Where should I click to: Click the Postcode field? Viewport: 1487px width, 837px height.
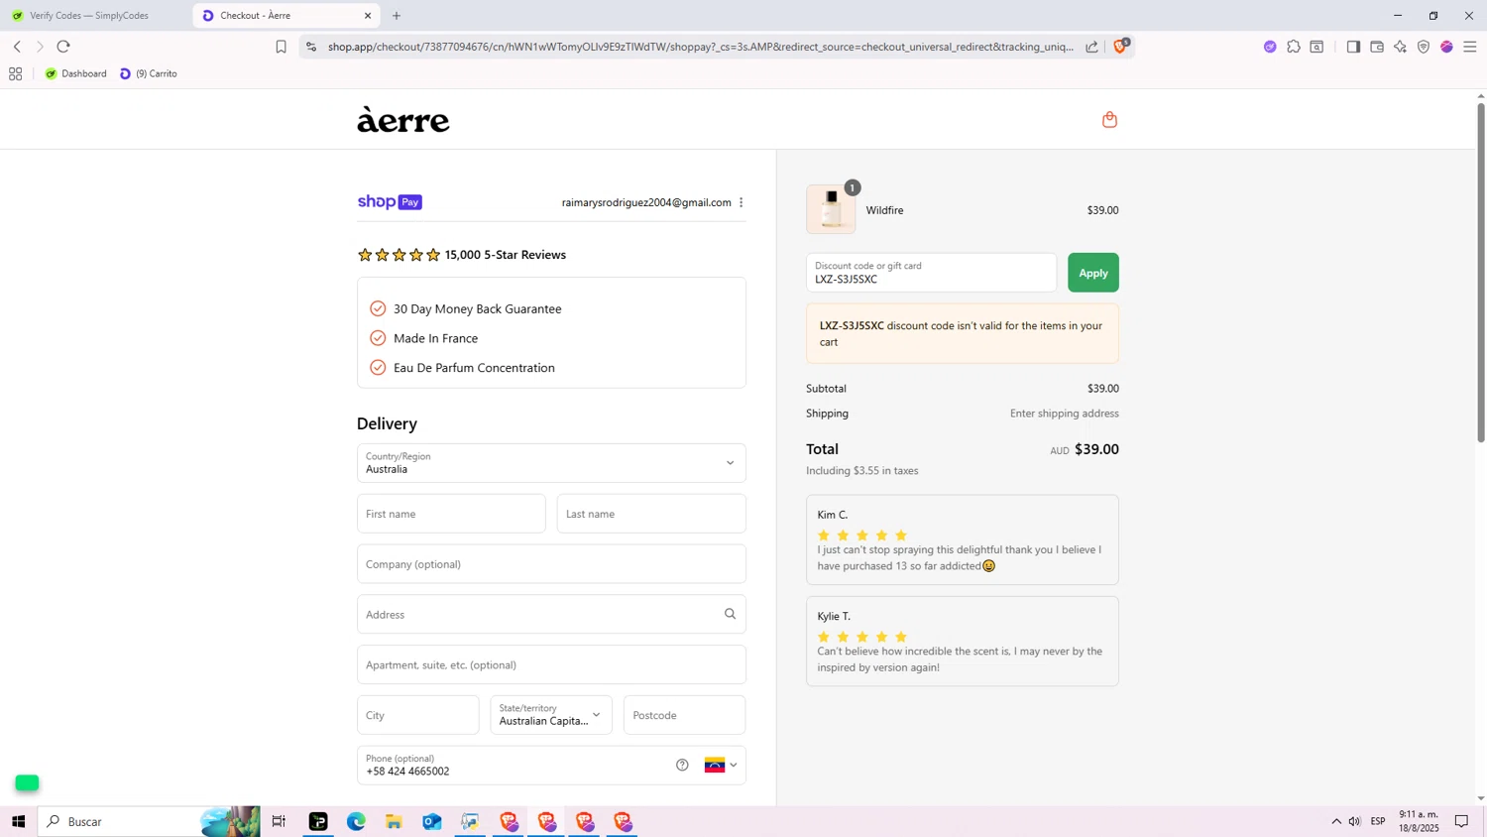(x=684, y=715)
